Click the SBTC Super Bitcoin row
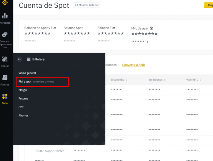The width and height of the screenshot is (213, 161). [119, 151]
